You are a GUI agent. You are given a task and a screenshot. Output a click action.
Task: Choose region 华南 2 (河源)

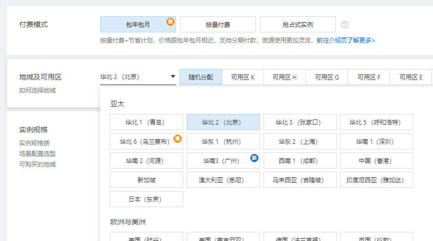[146, 160]
